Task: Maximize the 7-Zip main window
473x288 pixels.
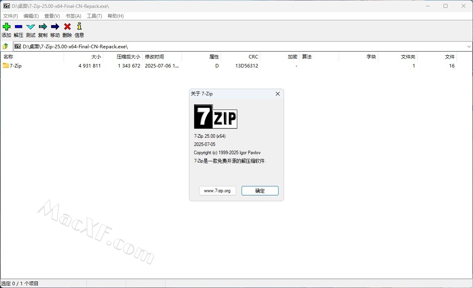Action: coord(445,6)
